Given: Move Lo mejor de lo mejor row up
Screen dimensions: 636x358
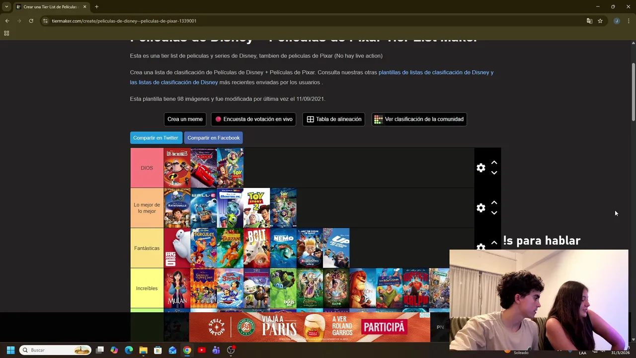Looking at the screenshot, I should (494, 203).
